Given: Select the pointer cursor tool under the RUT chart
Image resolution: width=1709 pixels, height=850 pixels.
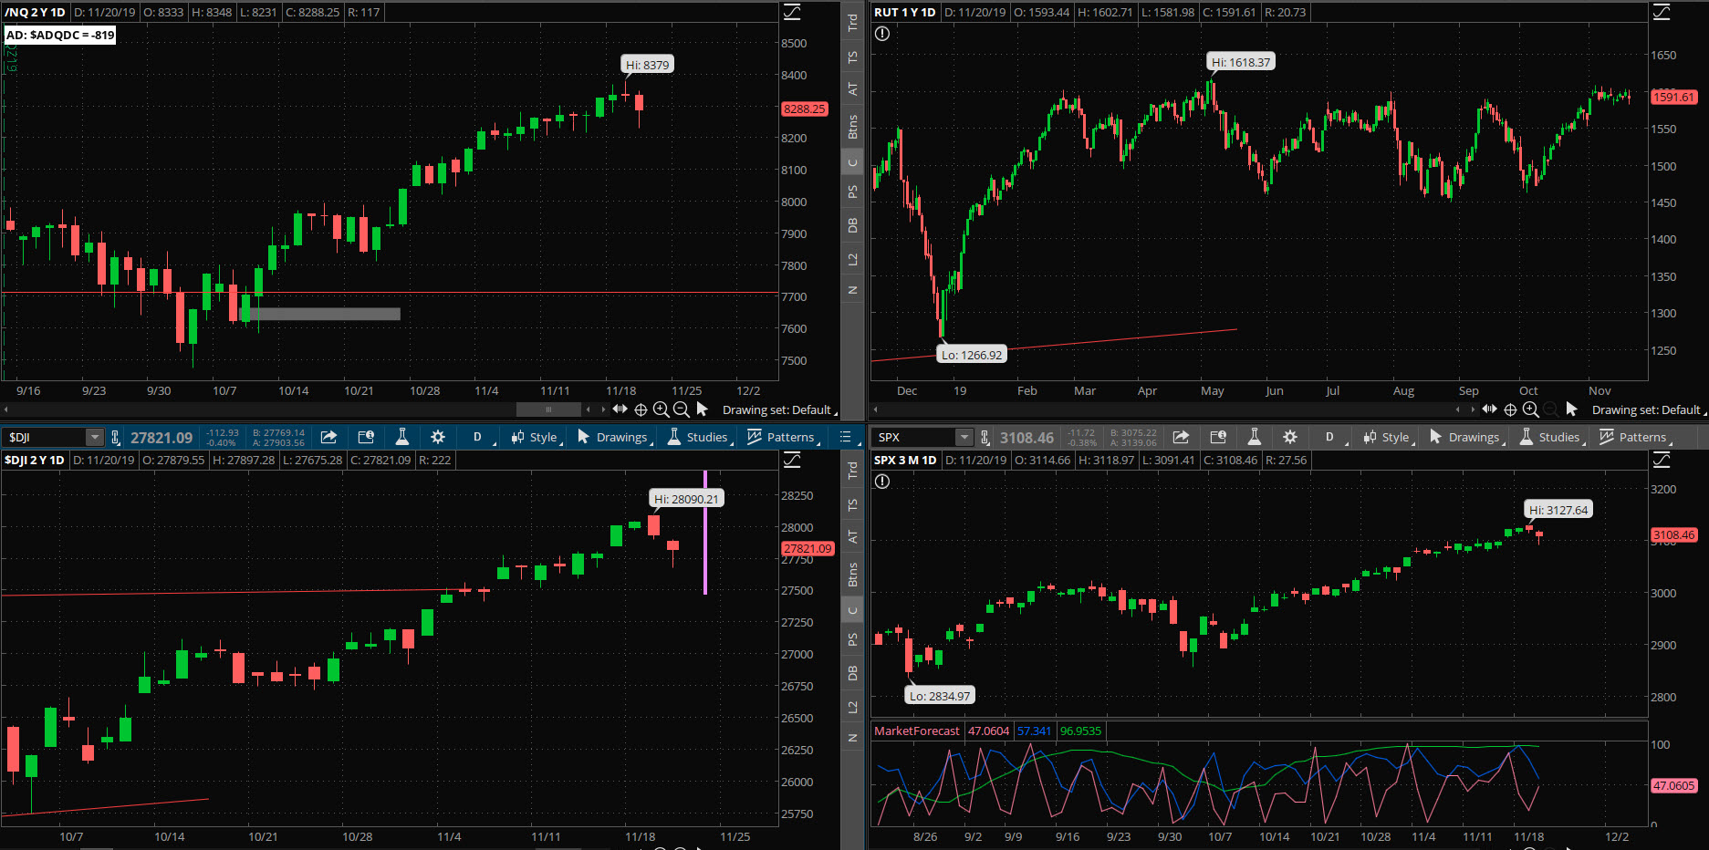Looking at the screenshot, I should [1571, 409].
